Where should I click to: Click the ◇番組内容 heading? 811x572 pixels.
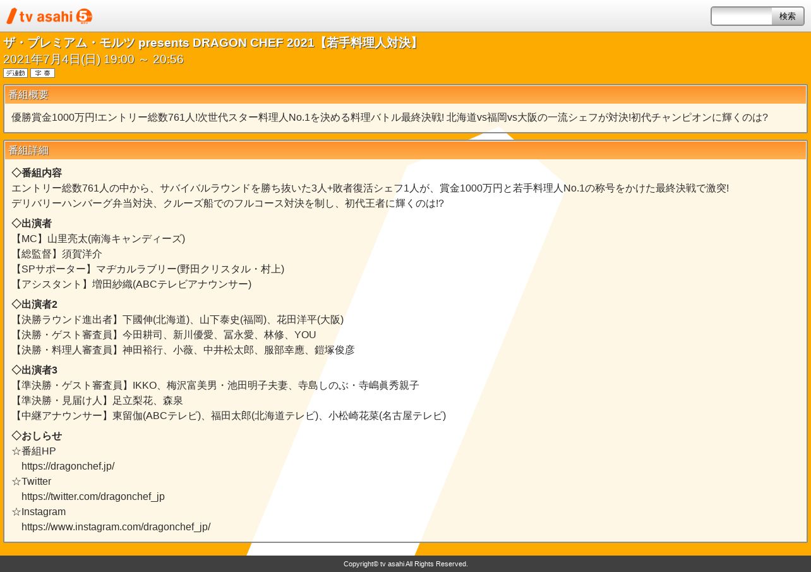(37, 173)
